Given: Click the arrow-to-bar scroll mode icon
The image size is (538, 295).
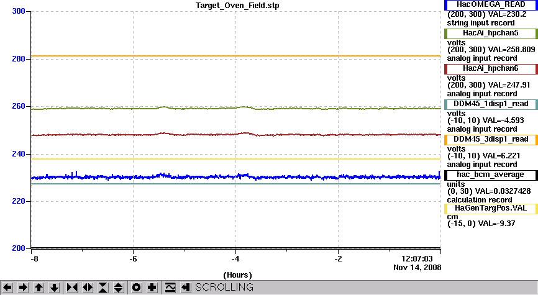Looking at the screenshot, I should [x=186, y=288].
